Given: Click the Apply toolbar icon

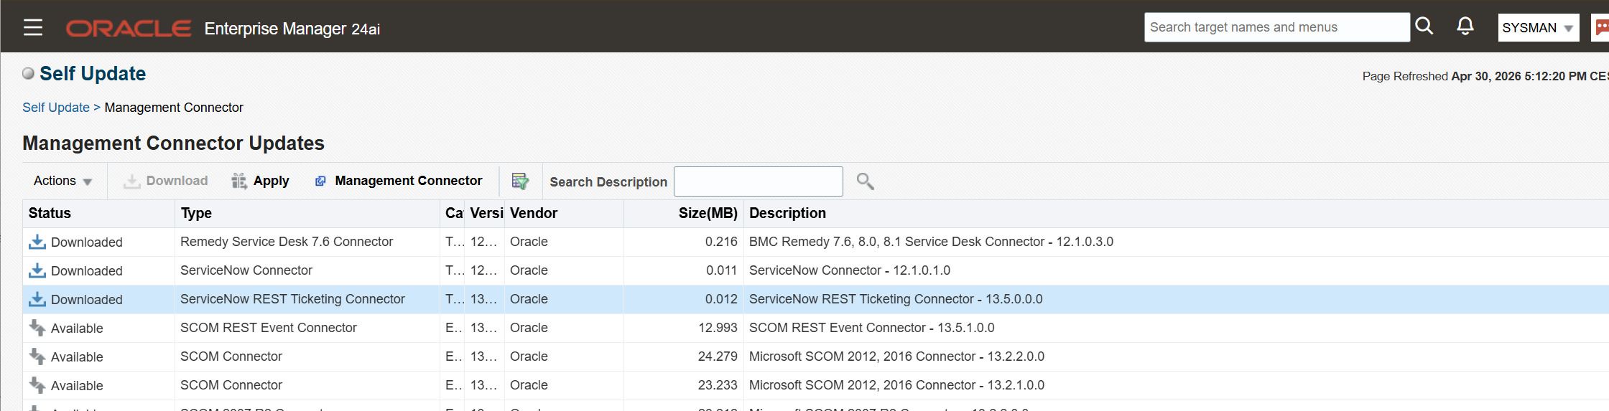Looking at the screenshot, I should coord(239,181).
